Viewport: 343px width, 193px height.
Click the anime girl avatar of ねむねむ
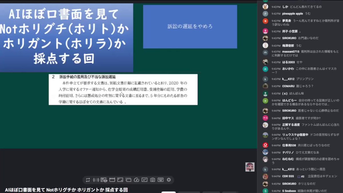(x=265, y=159)
